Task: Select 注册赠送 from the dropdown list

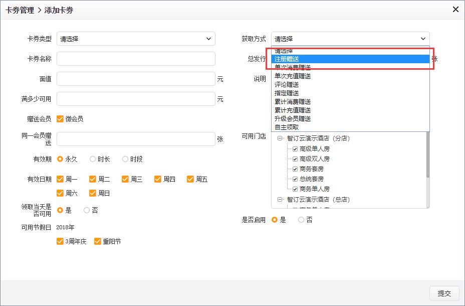Action: click(x=350, y=59)
